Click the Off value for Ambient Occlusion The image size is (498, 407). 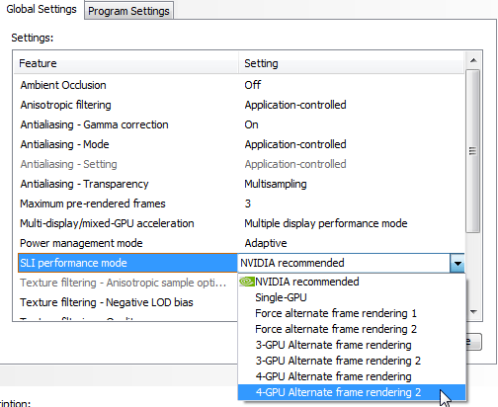pos(253,85)
